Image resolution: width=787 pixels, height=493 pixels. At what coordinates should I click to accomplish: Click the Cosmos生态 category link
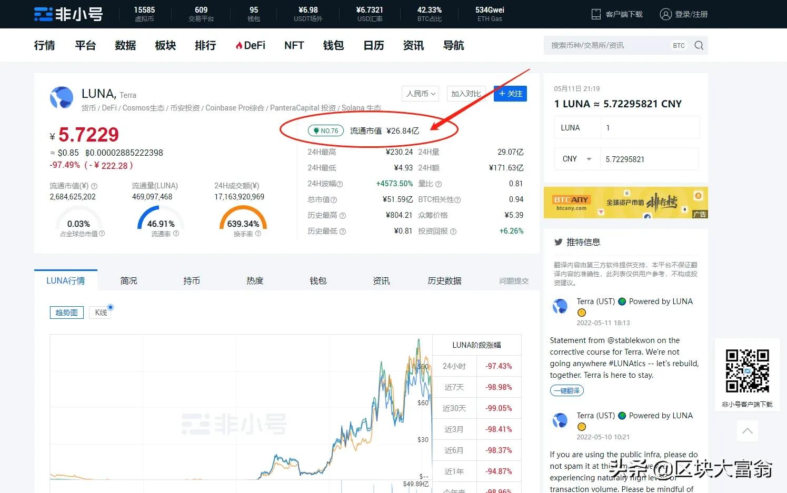(143, 108)
